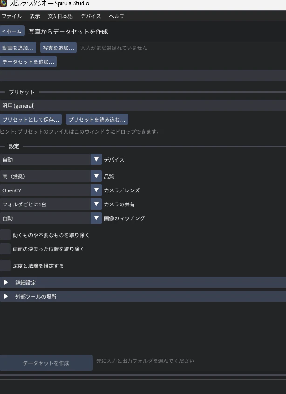Open the デバイス menu

tap(91, 16)
